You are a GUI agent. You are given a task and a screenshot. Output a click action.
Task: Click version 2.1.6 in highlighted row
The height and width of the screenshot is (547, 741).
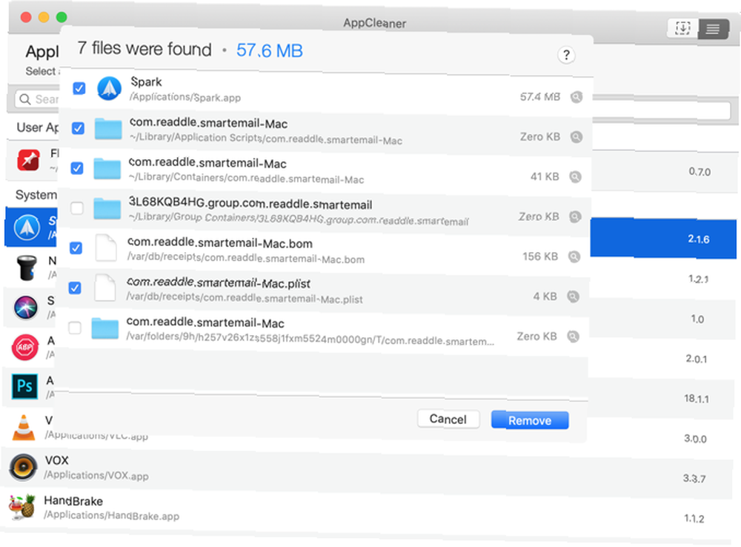coord(699,239)
